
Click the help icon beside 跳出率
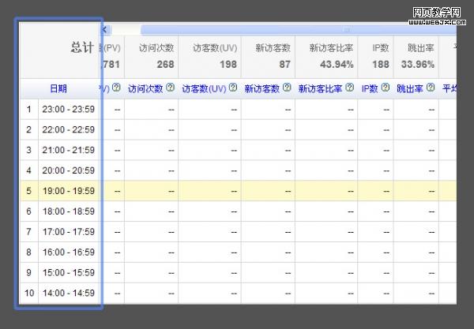(x=431, y=88)
